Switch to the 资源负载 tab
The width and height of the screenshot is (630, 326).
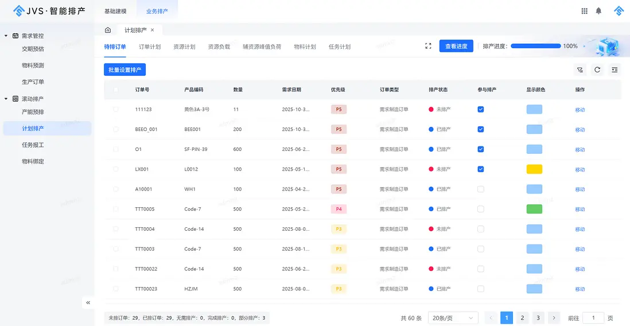point(219,46)
